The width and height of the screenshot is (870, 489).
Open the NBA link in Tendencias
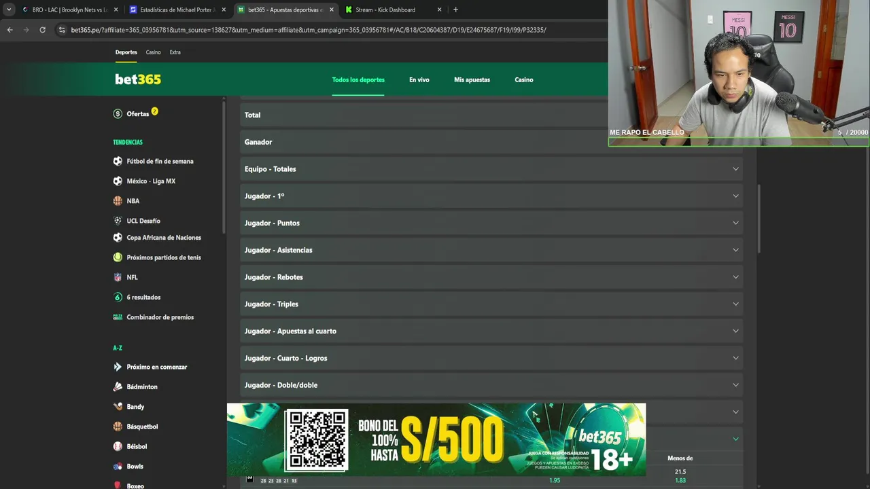(x=133, y=201)
